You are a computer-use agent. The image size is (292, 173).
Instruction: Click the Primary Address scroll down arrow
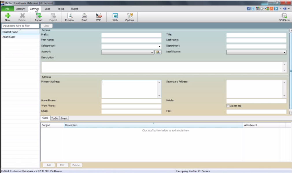(159, 96)
